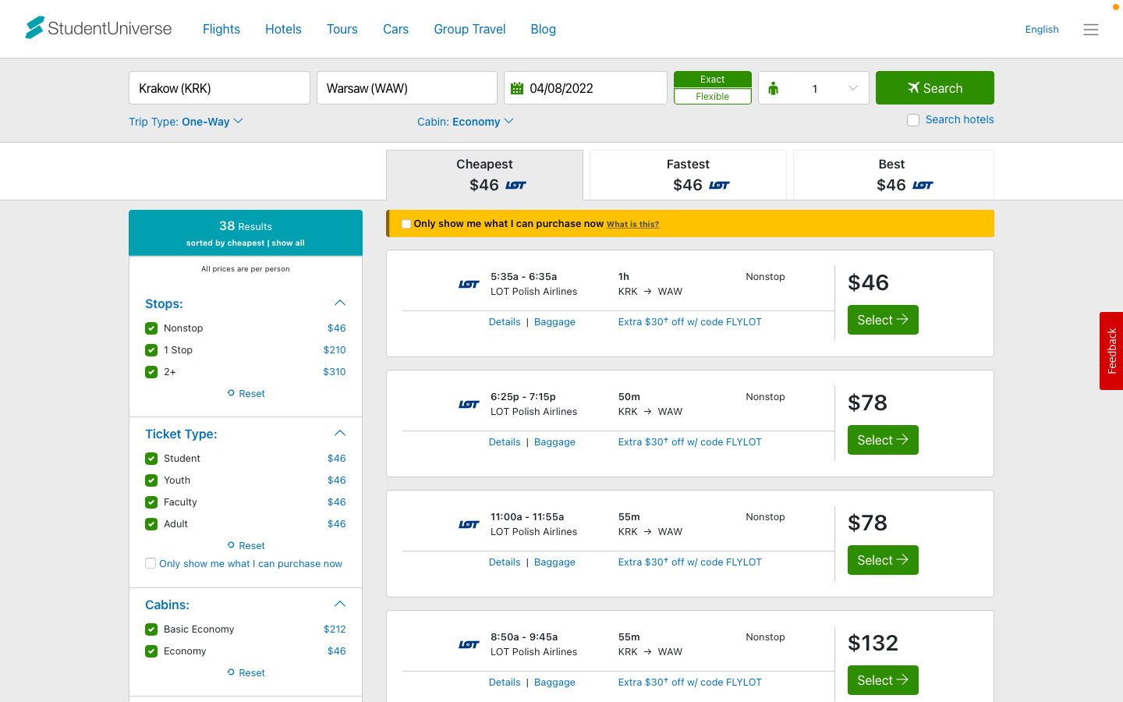Click the 04/08/2022 date field
The image size is (1123, 702).
[586, 88]
